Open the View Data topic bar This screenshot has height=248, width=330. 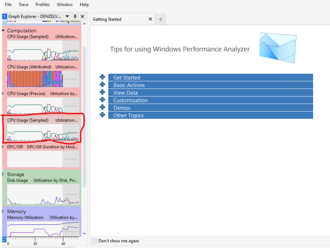coord(210,92)
